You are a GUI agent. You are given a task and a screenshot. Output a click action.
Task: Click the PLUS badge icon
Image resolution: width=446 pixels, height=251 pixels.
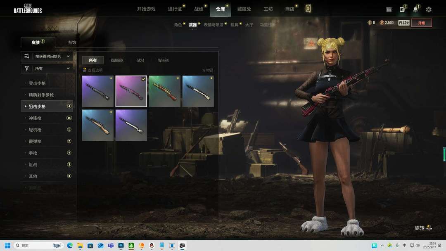[403, 23]
